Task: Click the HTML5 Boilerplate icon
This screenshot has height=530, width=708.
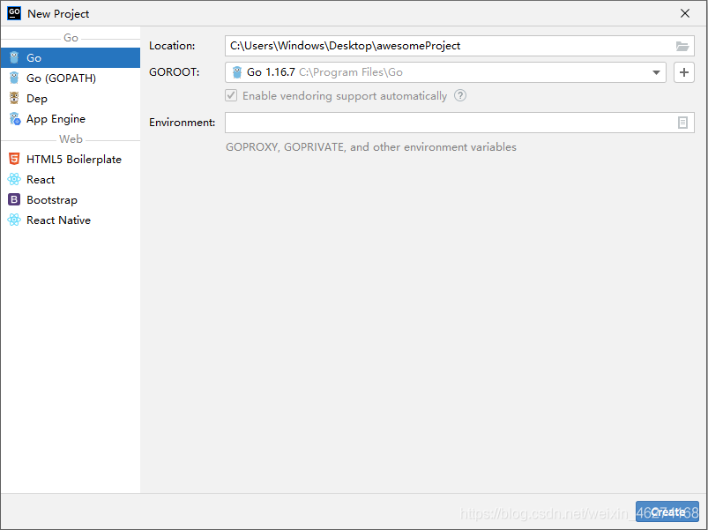Action: pyautogui.click(x=14, y=160)
